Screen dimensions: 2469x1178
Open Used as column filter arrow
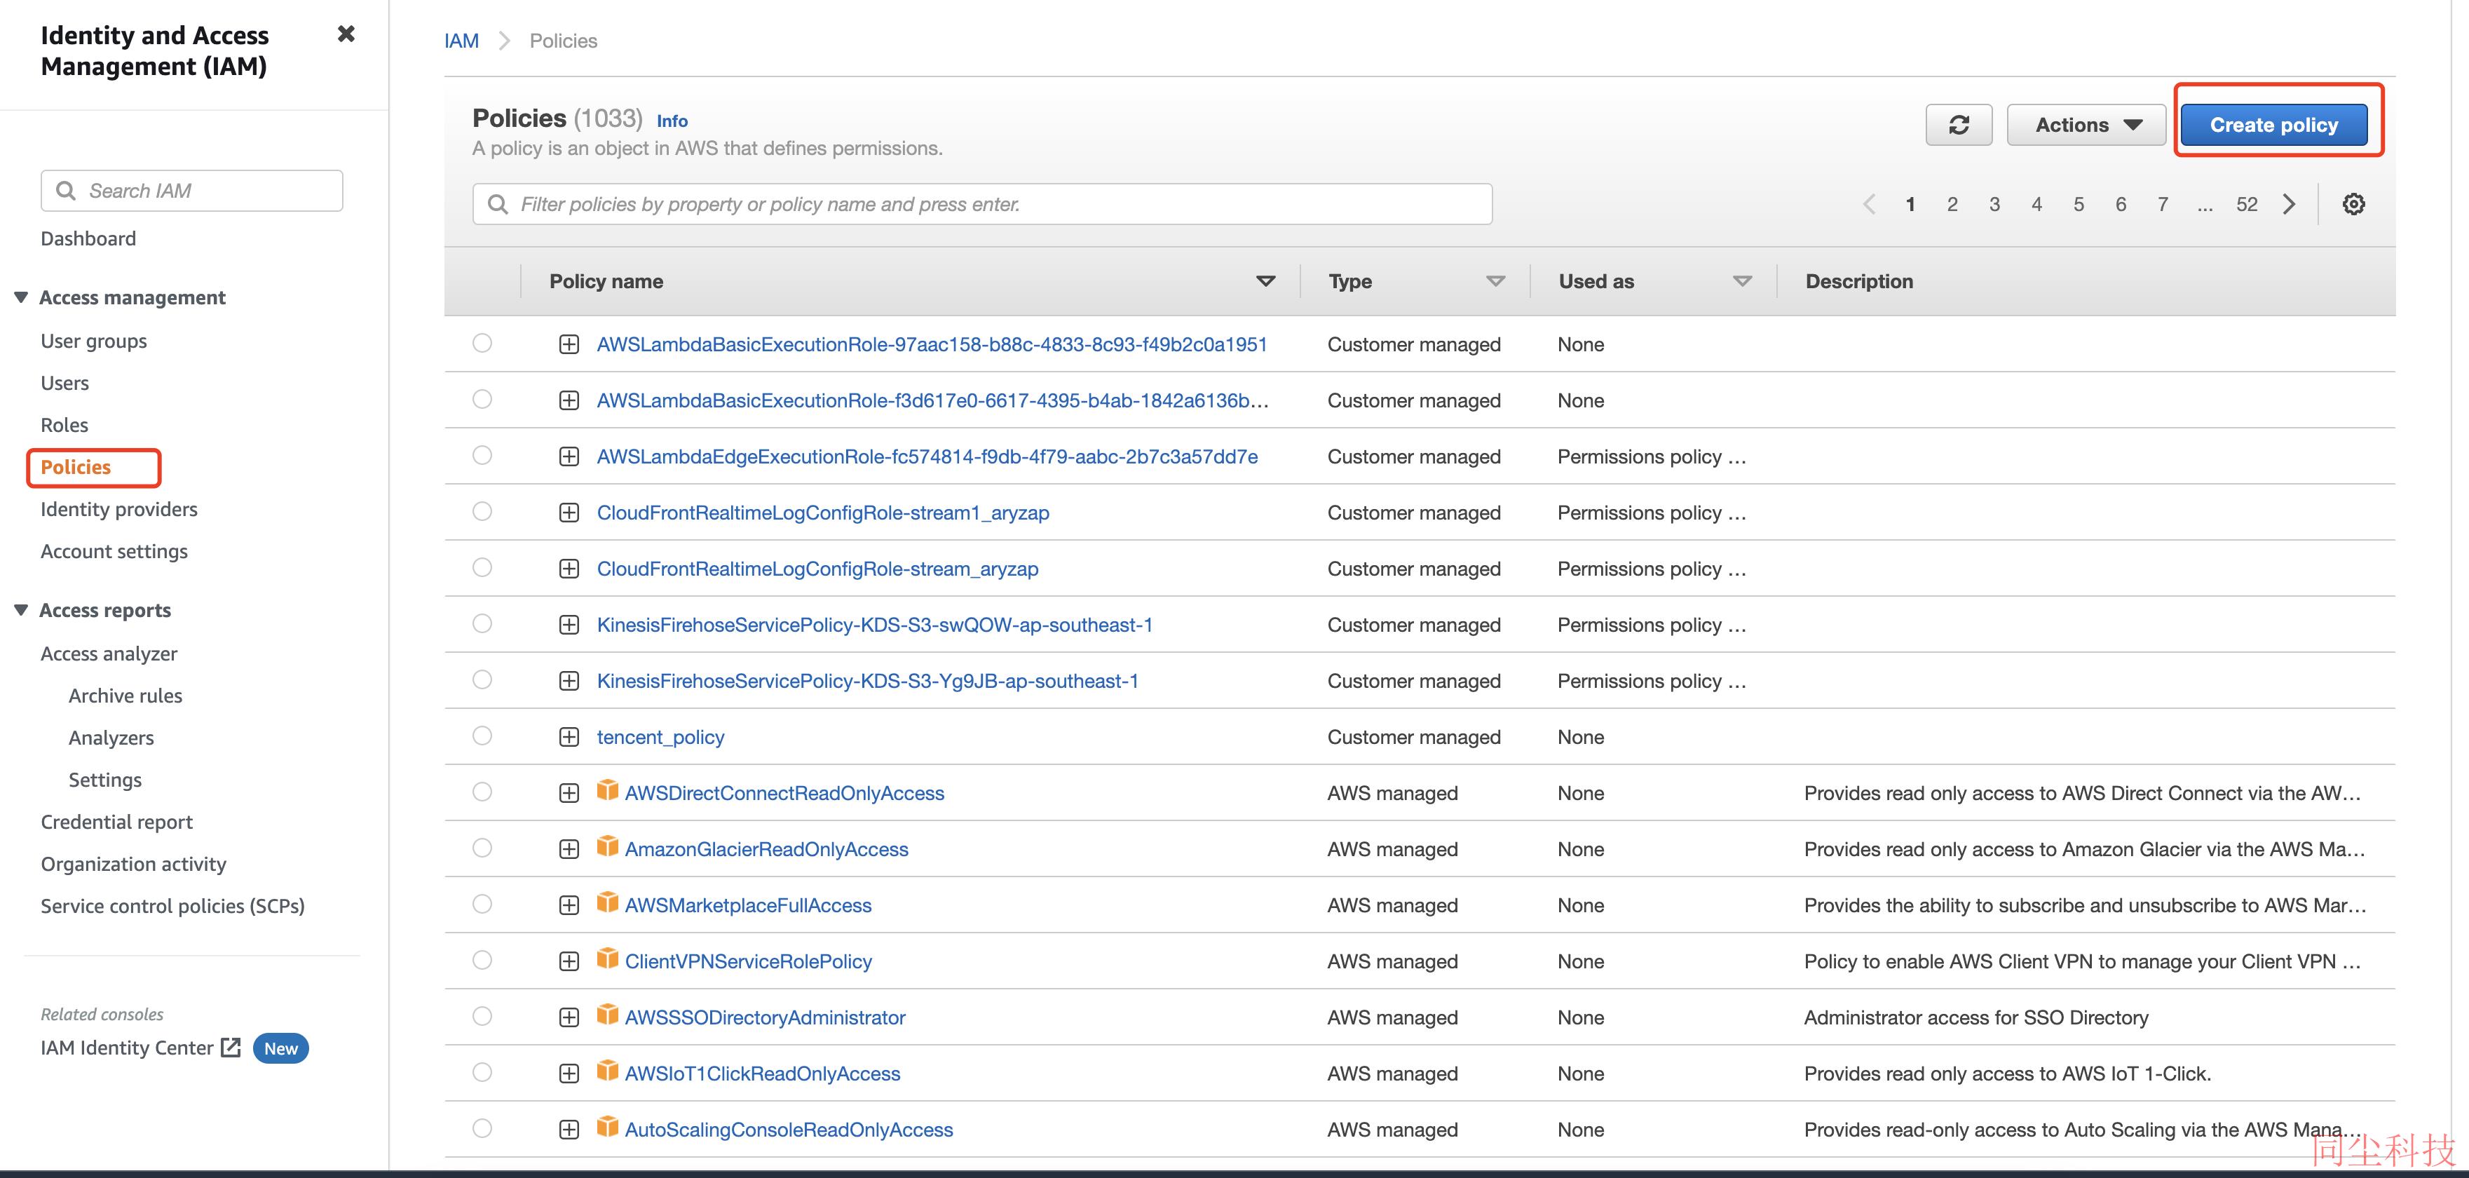[x=1743, y=281]
